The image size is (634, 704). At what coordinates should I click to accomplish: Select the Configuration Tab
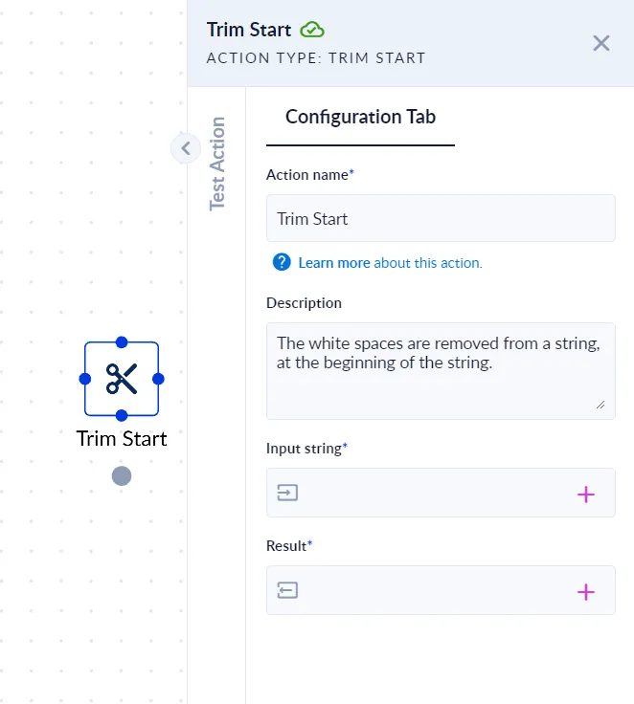tap(360, 118)
